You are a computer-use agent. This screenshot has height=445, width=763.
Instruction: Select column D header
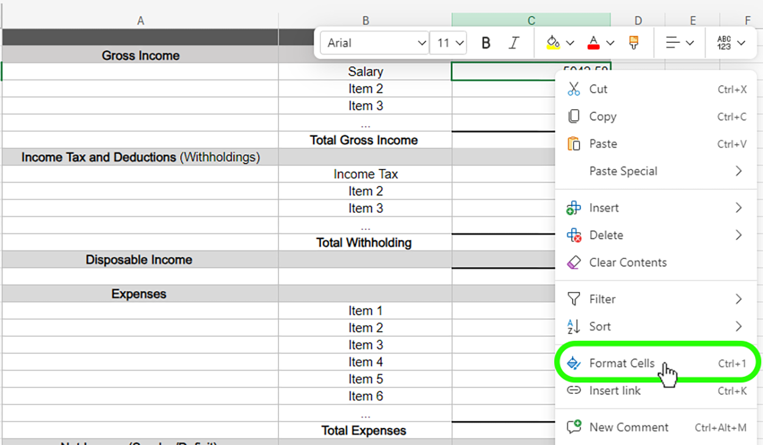638,21
